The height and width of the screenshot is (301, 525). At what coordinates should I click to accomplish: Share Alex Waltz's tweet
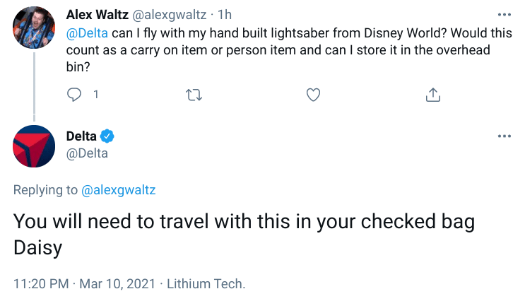coord(433,94)
